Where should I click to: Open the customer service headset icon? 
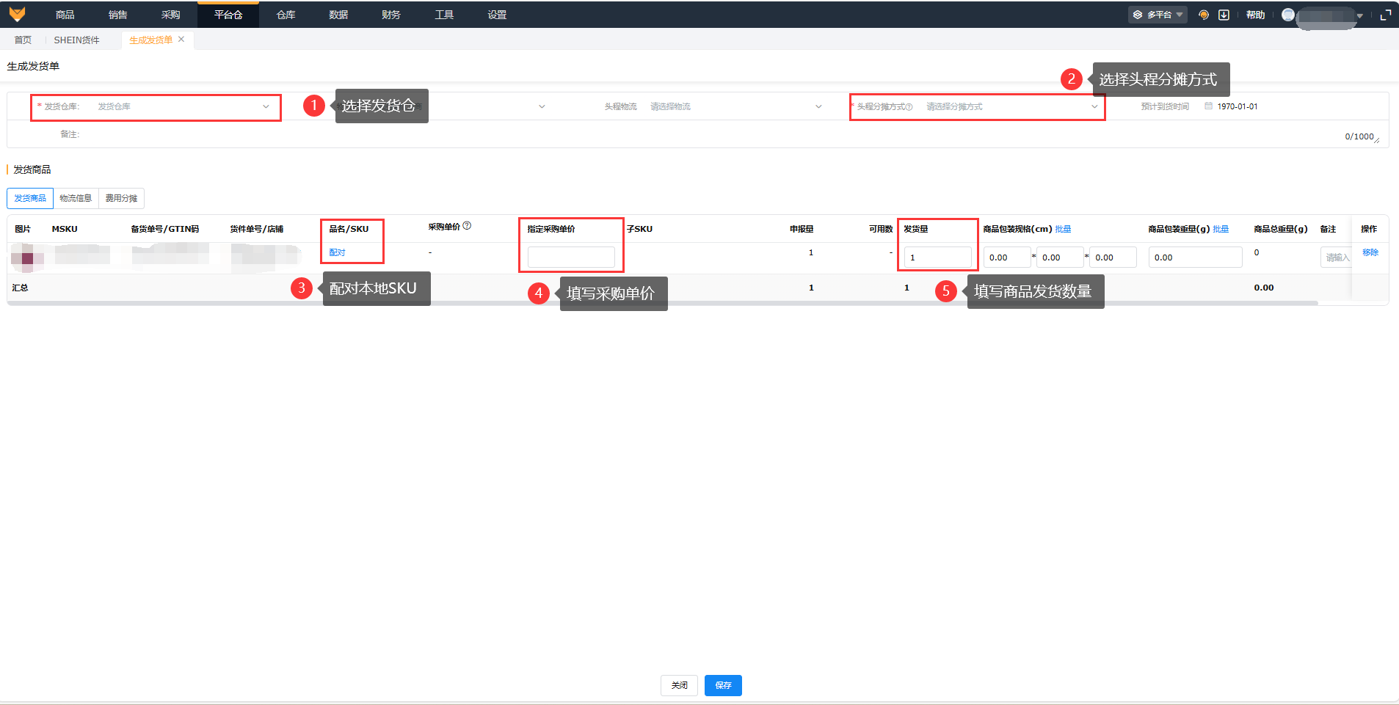[1204, 15]
